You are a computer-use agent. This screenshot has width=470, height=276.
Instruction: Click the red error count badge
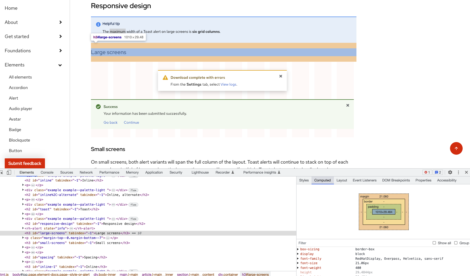[x=427, y=172]
